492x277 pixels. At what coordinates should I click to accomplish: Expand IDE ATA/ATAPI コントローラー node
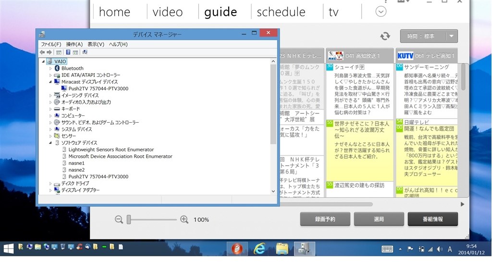click(x=50, y=75)
